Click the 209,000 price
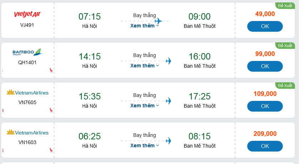This screenshot has width=301, height=164. point(265,134)
